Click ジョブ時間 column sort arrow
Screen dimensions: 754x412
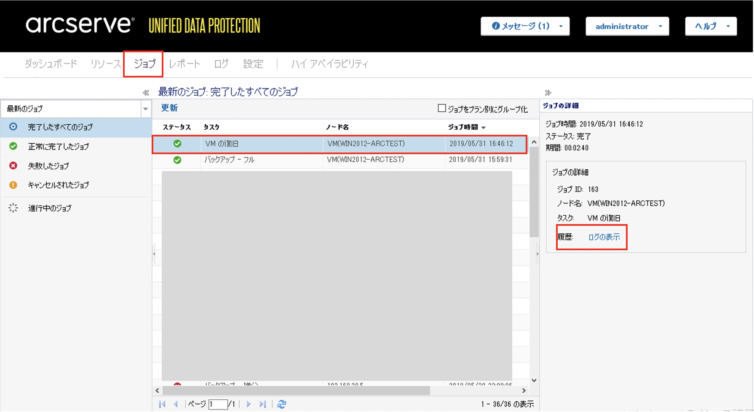tap(484, 128)
